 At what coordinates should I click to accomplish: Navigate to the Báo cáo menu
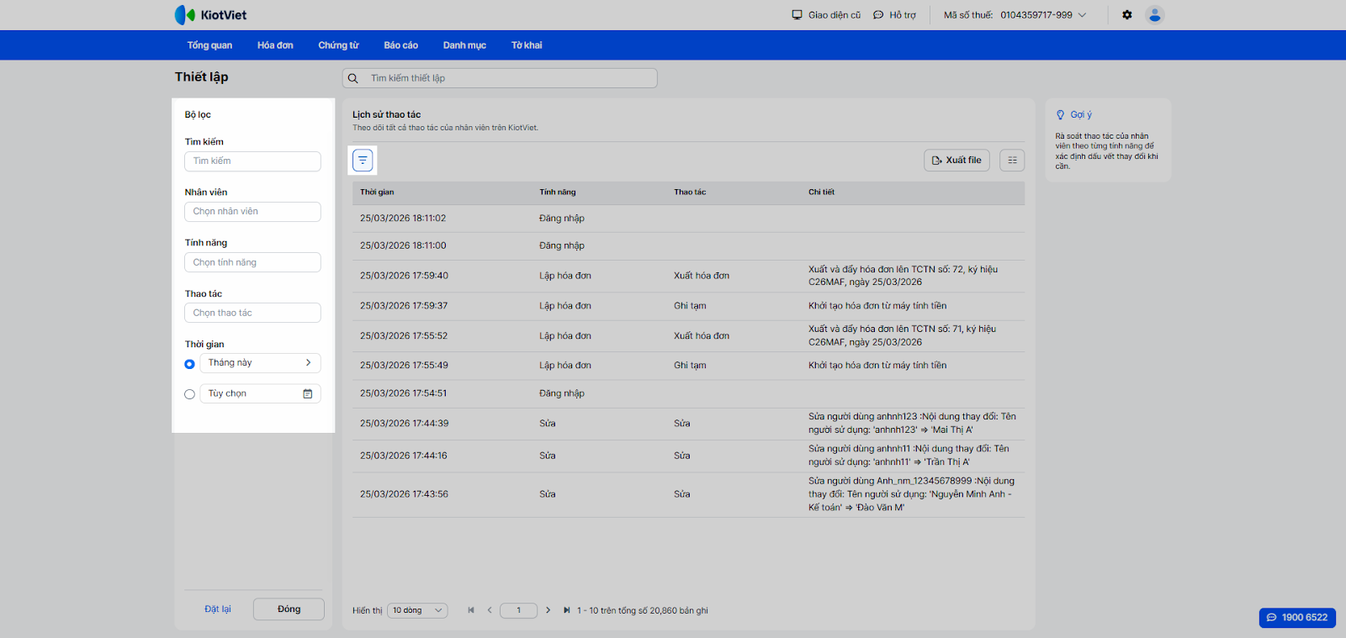(x=400, y=45)
